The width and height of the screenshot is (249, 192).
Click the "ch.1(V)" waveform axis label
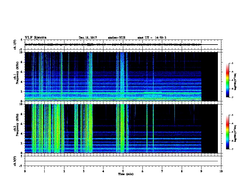click(x=15, y=45)
